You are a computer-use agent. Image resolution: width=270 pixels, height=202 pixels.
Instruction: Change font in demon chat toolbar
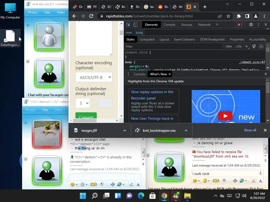pyautogui.click(x=138, y=184)
